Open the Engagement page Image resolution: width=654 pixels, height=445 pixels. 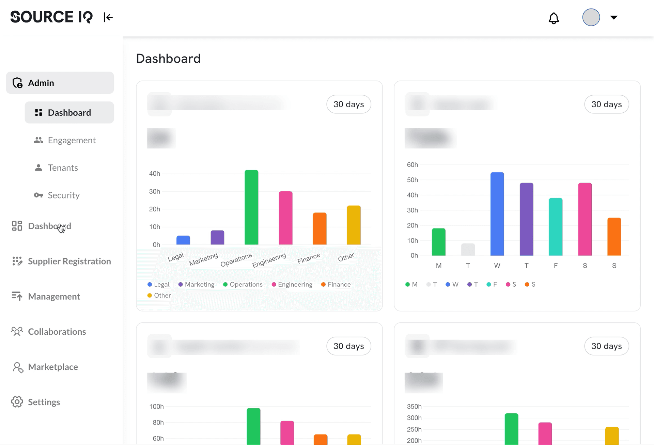point(65,140)
